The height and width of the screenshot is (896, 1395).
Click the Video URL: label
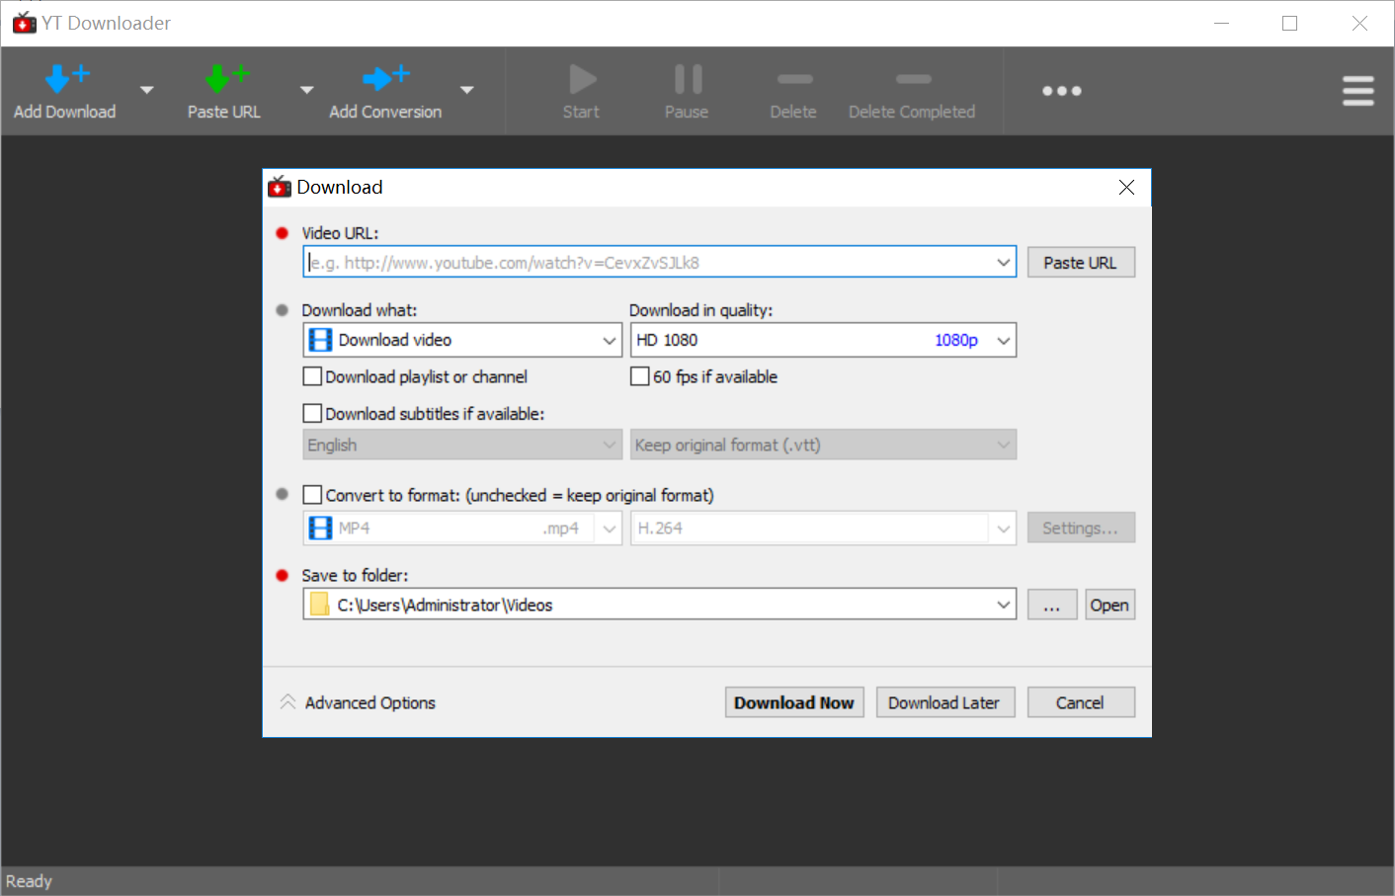pyautogui.click(x=340, y=233)
